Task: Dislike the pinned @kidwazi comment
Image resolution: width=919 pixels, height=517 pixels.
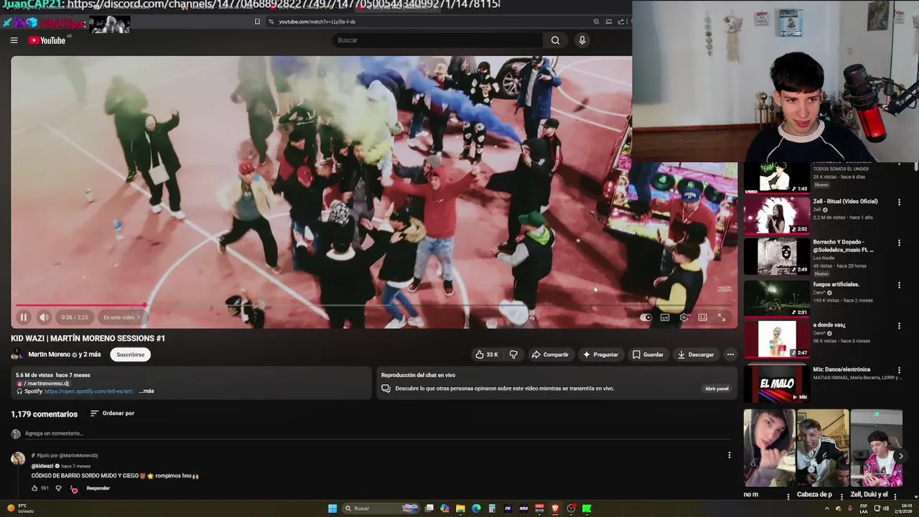Action: point(58,488)
